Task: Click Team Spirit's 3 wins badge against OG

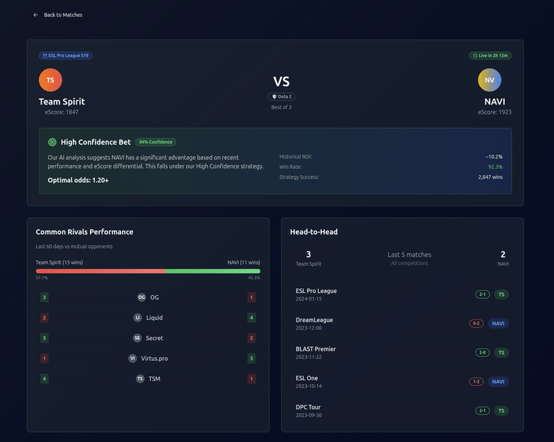Action: click(x=44, y=297)
